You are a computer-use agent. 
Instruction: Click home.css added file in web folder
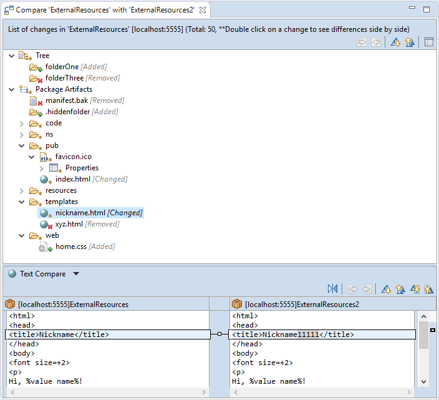70,246
